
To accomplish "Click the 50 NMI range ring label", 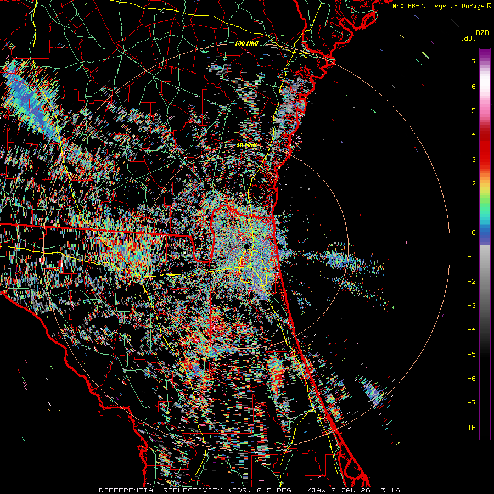I will (x=246, y=145).
